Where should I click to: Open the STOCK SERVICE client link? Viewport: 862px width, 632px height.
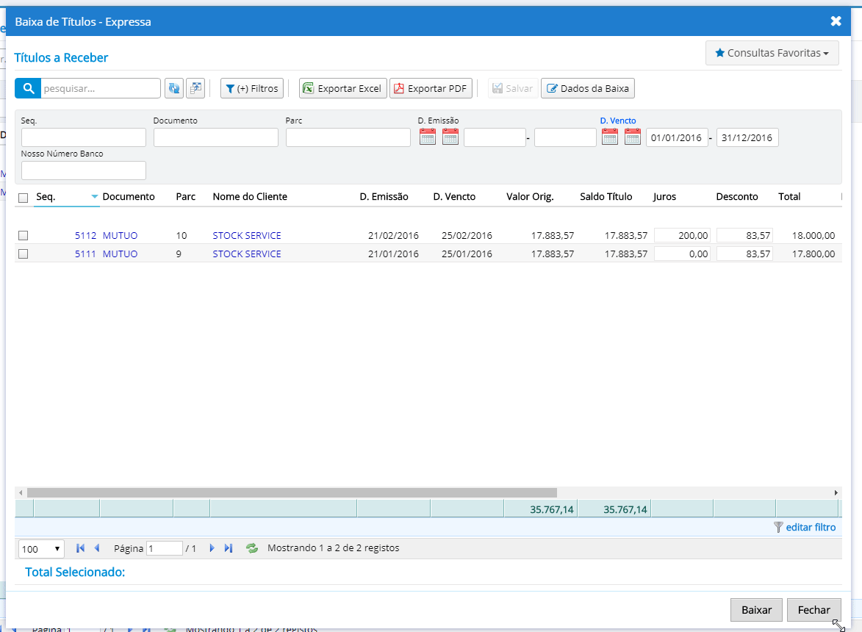[x=245, y=235]
